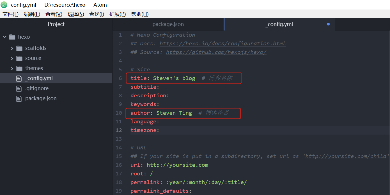This screenshot has width=390, height=195.
Task: Click the 'http://yoursite.com' url value
Action: coord(177,165)
